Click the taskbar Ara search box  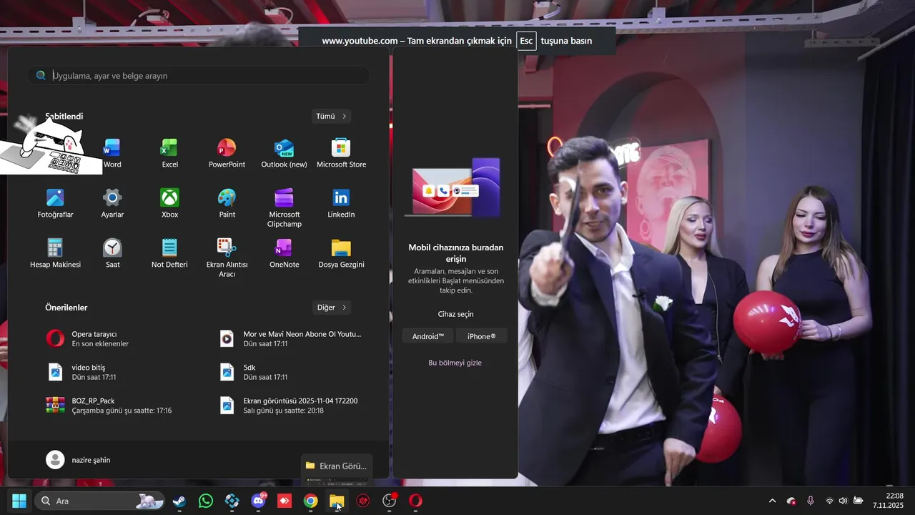99,501
